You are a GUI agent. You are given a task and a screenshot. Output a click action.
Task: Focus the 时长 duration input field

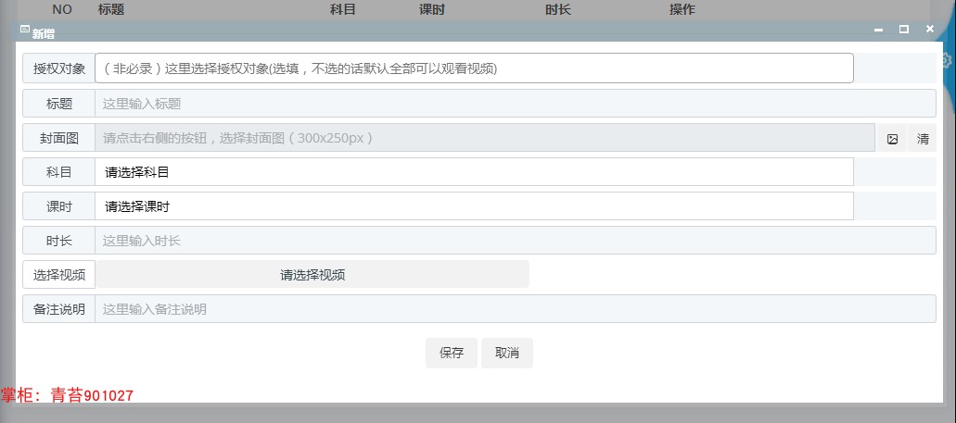(516, 241)
